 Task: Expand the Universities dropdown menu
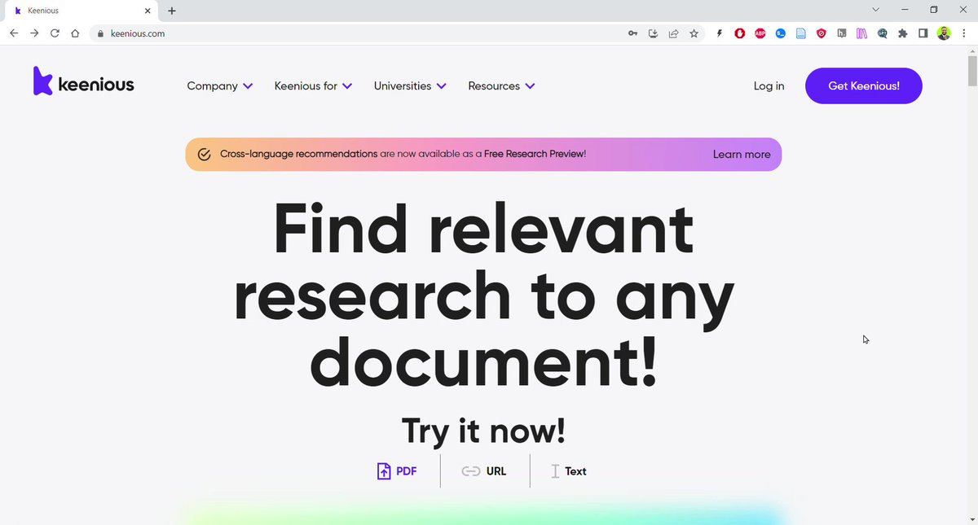[410, 85]
